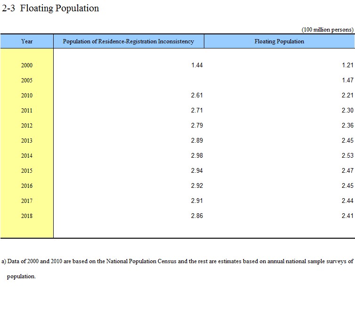Select the year 2013 row label
This screenshot has height=314, width=355.
pos(27,141)
